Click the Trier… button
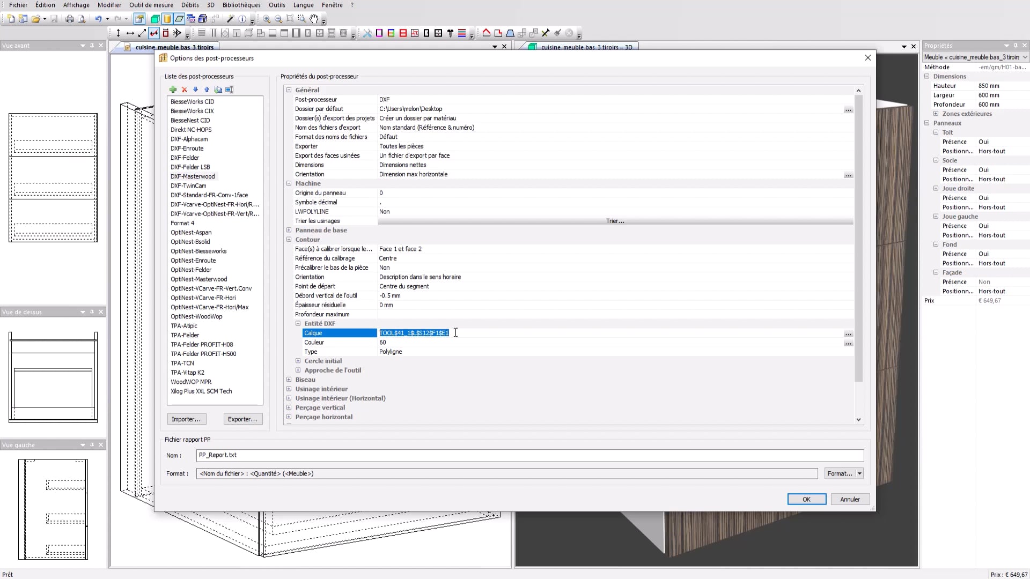This screenshot has height=579, width=1030. 615,221
